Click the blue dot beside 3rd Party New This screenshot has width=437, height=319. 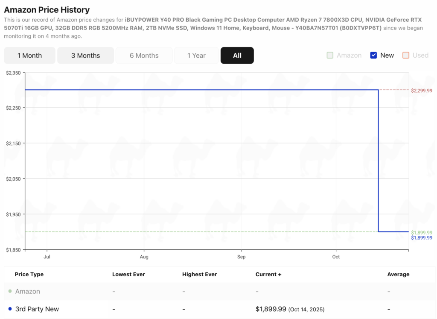10,309
